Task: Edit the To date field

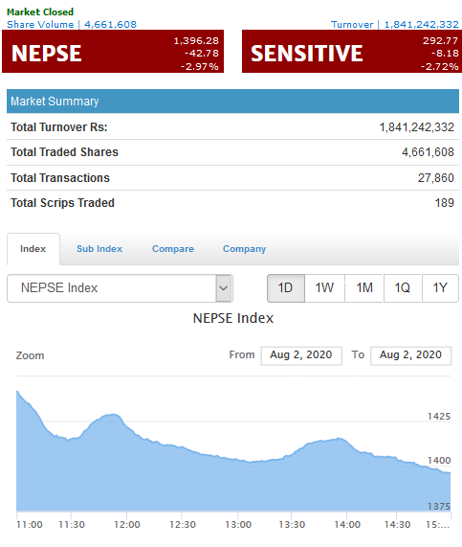Action: point(411,355)
